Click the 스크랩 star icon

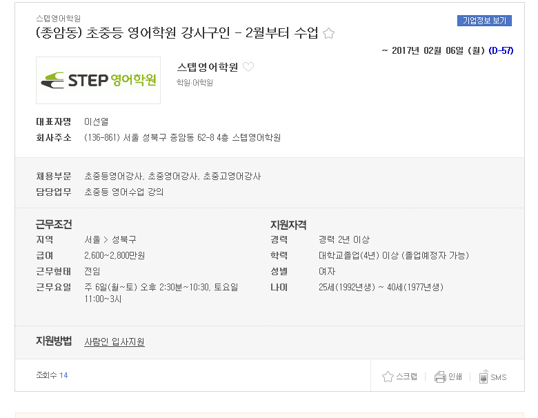[x=388, y=377]
